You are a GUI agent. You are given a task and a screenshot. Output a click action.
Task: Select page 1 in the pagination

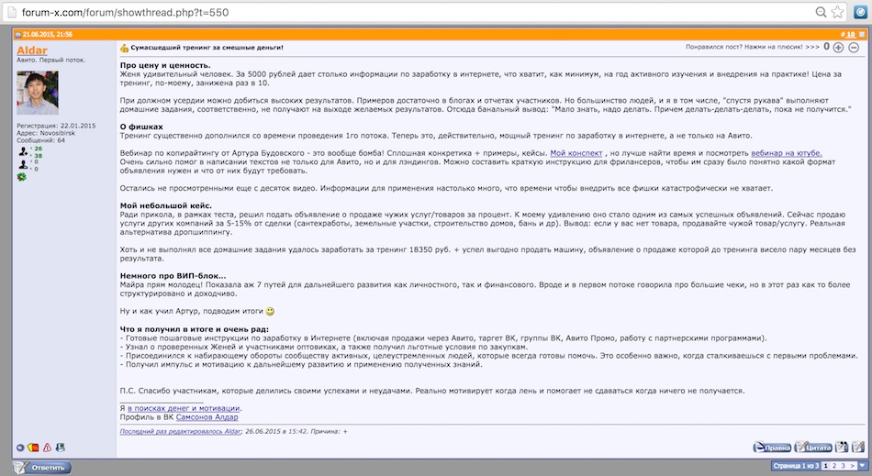[825, 465]
